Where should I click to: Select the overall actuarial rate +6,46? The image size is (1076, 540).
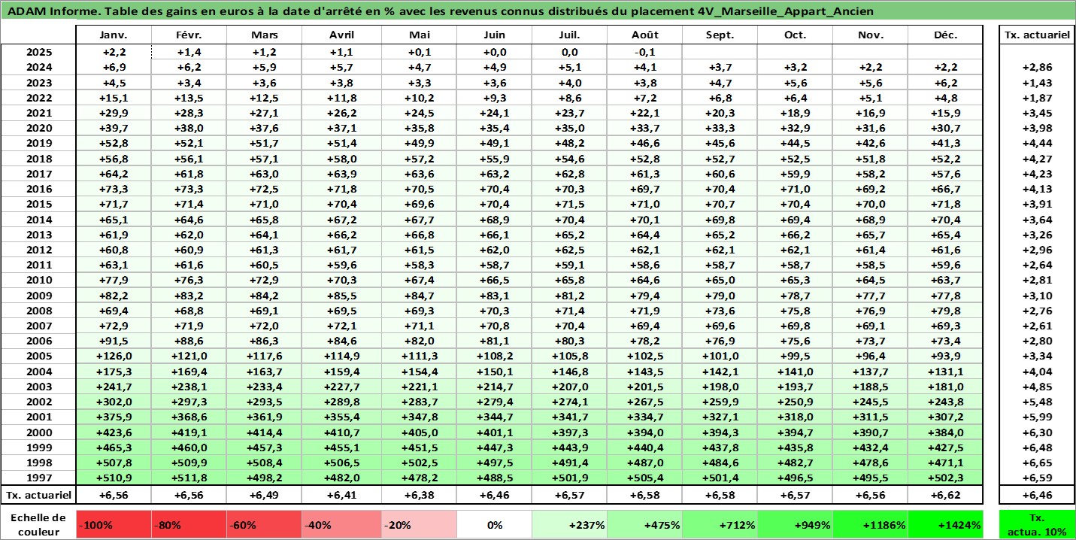pos(1037,495)
